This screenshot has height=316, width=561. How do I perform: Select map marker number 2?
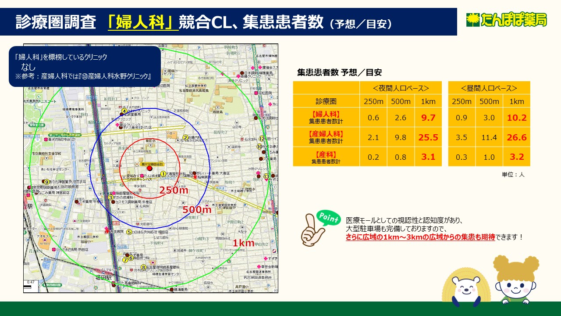[185, 137]
